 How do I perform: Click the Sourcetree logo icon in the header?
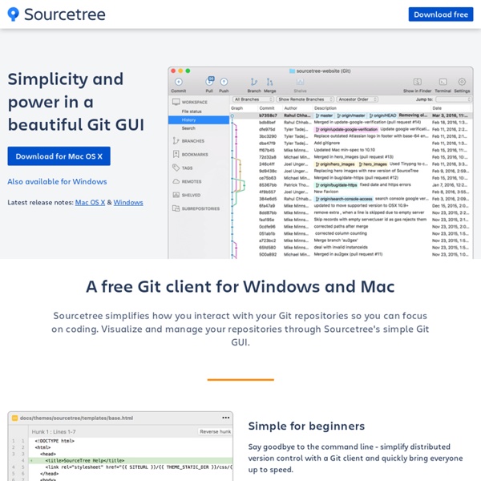click(13, 14)
